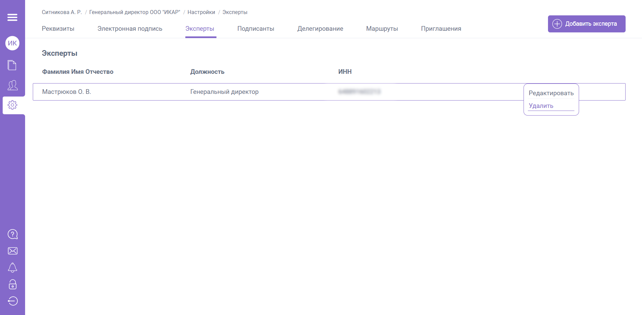Image resolution: width=642 pixels, height=315 pixels.
Task: Open the settings gear in sidebar
Action: [x=12, y=105]
